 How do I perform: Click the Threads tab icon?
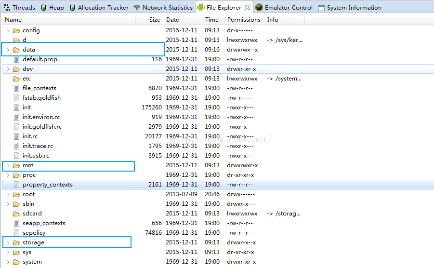click(x=7, y=7)
